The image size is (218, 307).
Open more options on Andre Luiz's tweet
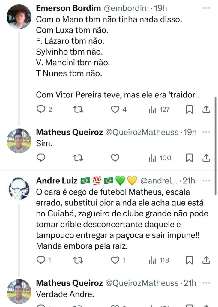tap(206, 181)
